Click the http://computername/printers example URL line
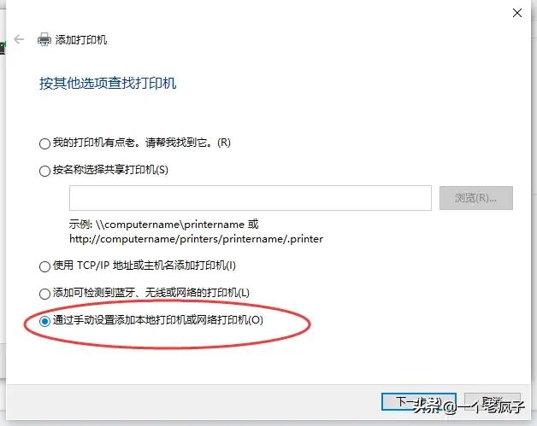537x426 pixels. [x=196, y=239]
